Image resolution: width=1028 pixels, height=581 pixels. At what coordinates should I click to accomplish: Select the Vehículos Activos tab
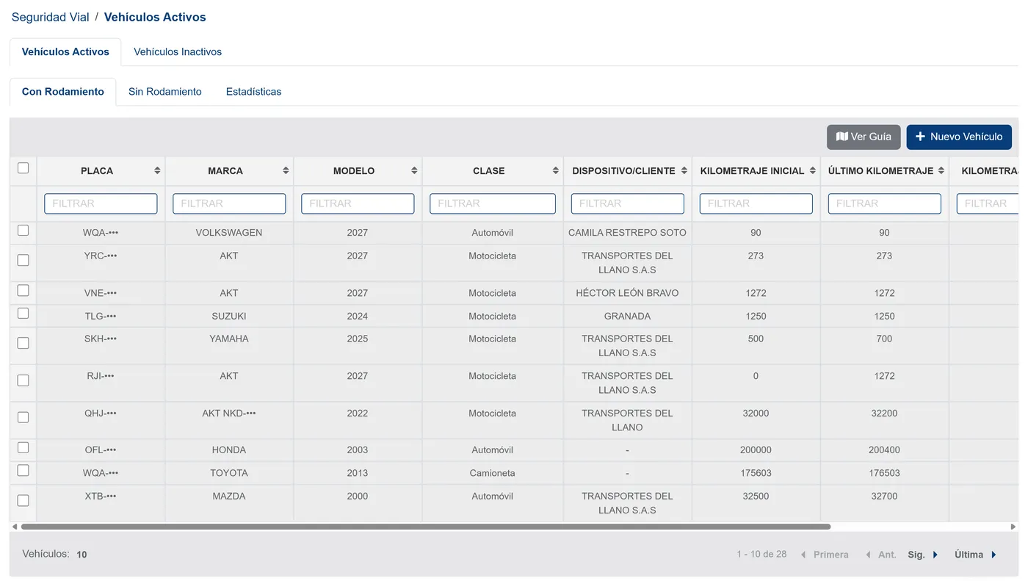click(x=65, y=52)
